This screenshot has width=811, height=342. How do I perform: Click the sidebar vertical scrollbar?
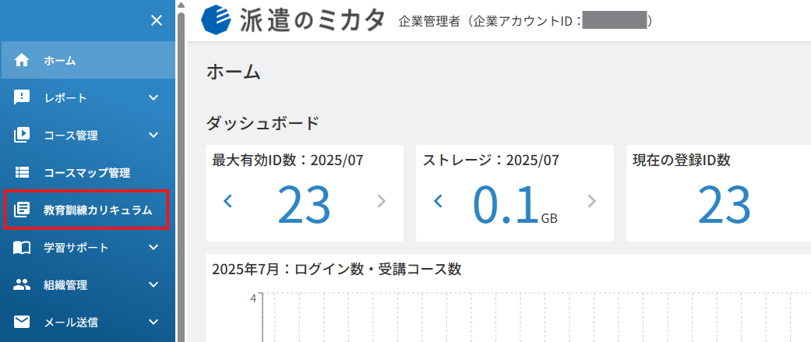pos(181,176)
